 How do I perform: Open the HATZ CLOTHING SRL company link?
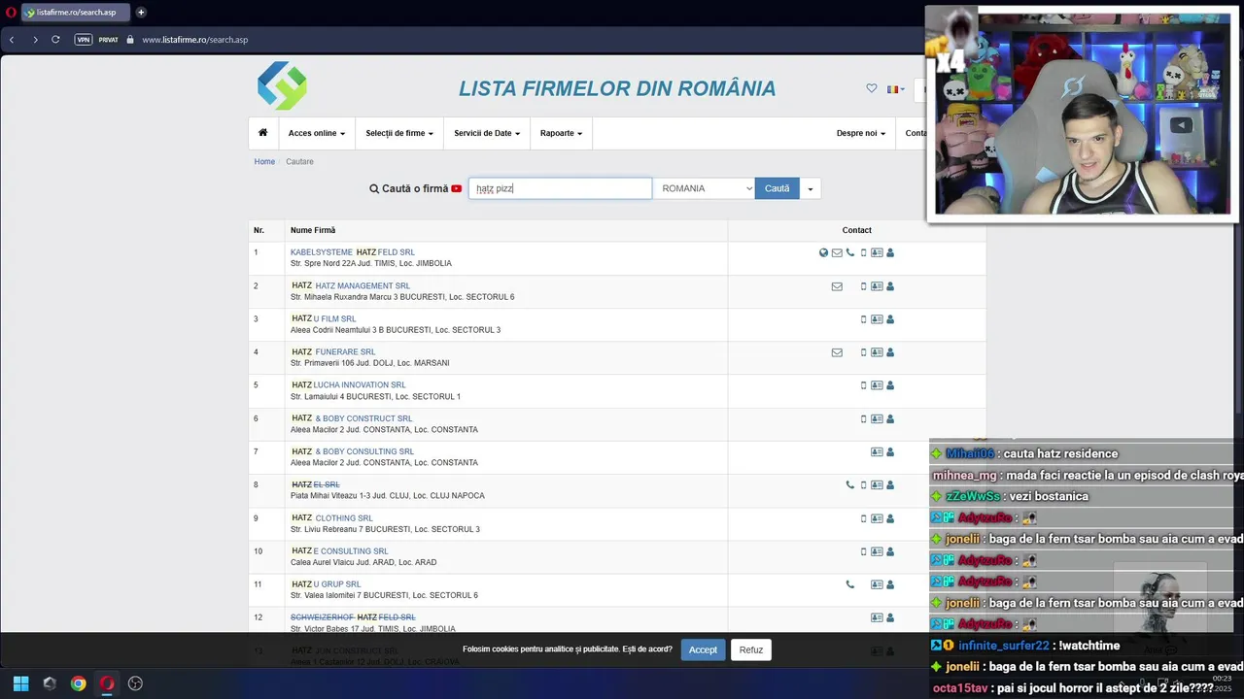(331, 518)
